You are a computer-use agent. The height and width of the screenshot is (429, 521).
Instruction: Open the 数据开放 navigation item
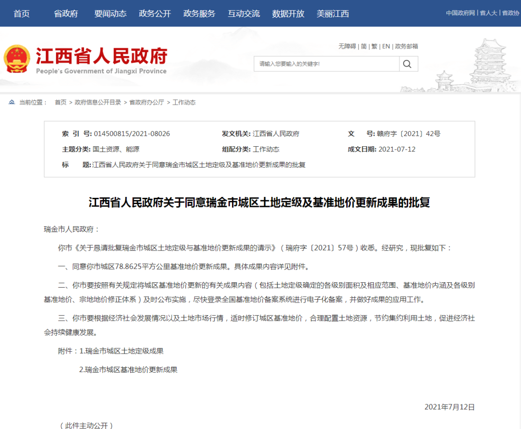coord(288,14)
